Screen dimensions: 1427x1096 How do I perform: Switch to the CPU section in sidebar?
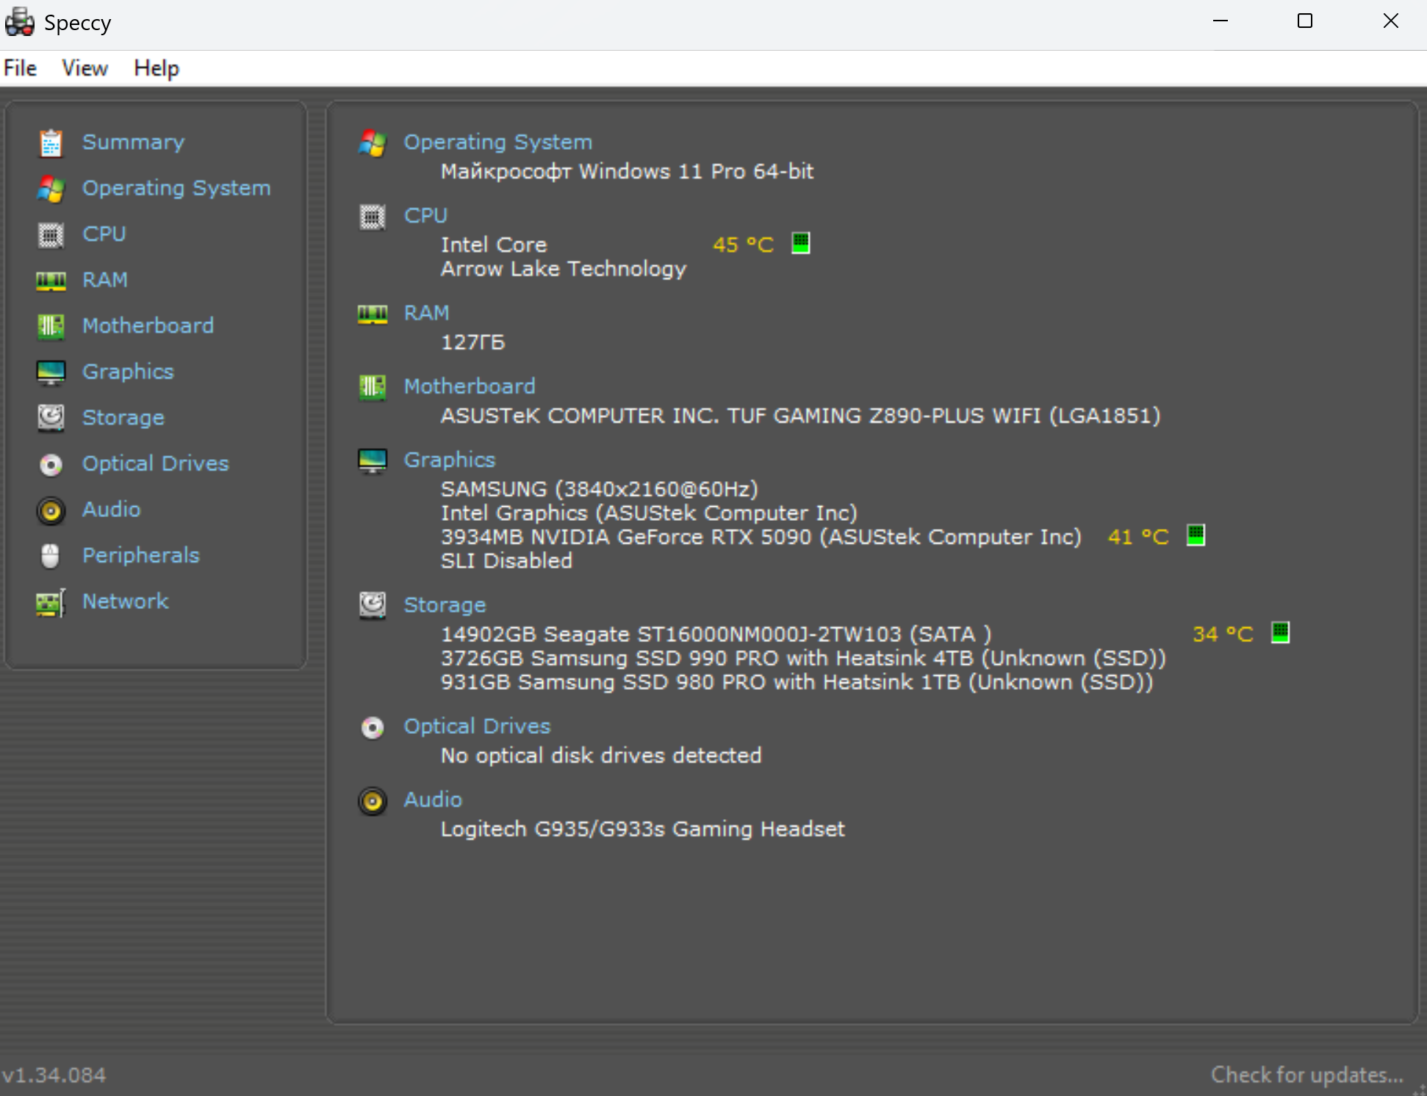pos(104,234)
